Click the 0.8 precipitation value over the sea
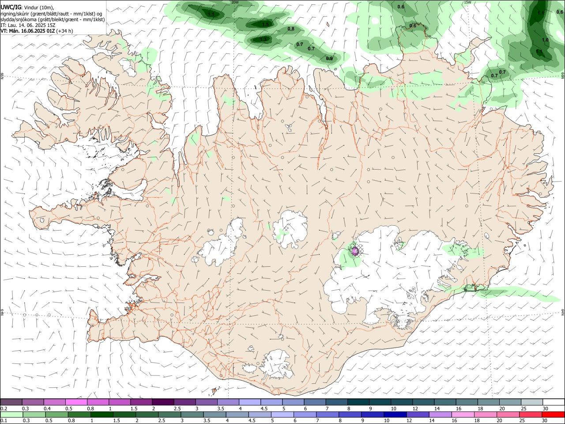This screenshot has width=565, height=424. (x=291, y=29)
